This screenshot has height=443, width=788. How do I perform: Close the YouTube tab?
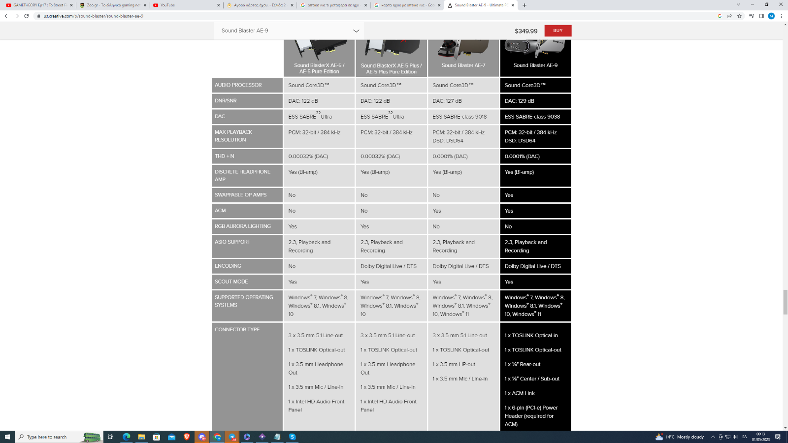tap(218, 5)
